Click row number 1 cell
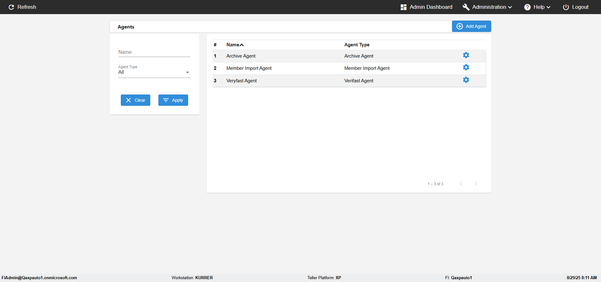This screenshot has height=282, width=601. 215,56
